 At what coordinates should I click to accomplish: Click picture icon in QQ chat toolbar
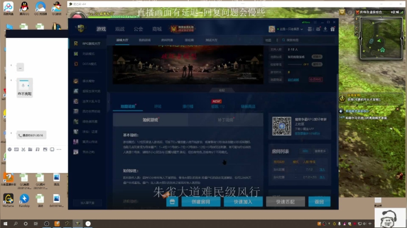coord(45,150)
